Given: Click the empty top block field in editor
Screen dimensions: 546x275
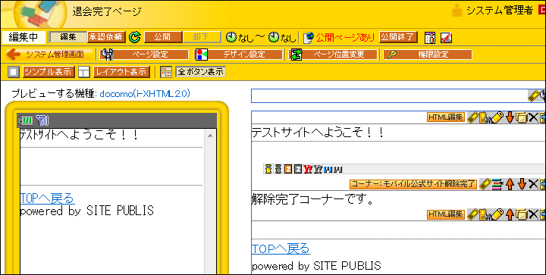Looking at the screenshot, I should click(x=398, y=95).
